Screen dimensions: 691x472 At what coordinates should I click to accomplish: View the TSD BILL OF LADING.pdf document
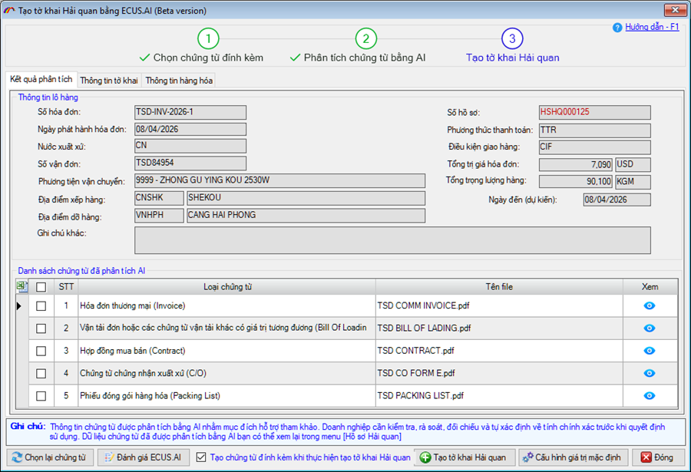(x=649, y=328)
